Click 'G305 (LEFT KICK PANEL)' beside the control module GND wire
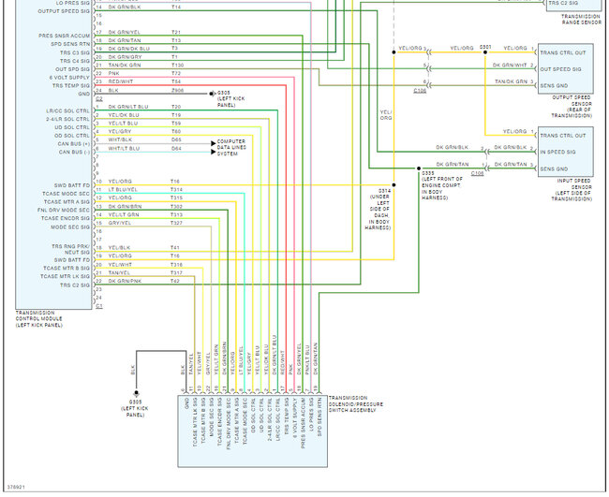This screenshot has width=609, height=497. coord(230,99)
